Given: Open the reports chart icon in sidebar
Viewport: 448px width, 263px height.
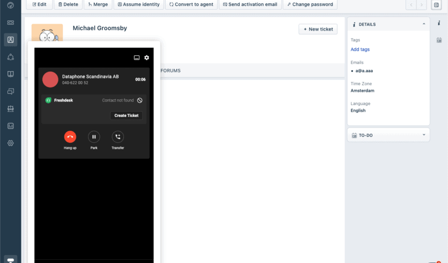Looking at the screenshot, I should [x=11, y=126].
